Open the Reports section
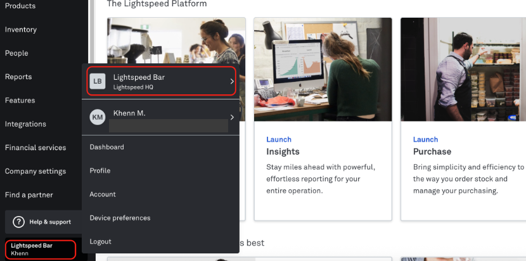This screenshot has height=261, width=526. click(18, 77)
